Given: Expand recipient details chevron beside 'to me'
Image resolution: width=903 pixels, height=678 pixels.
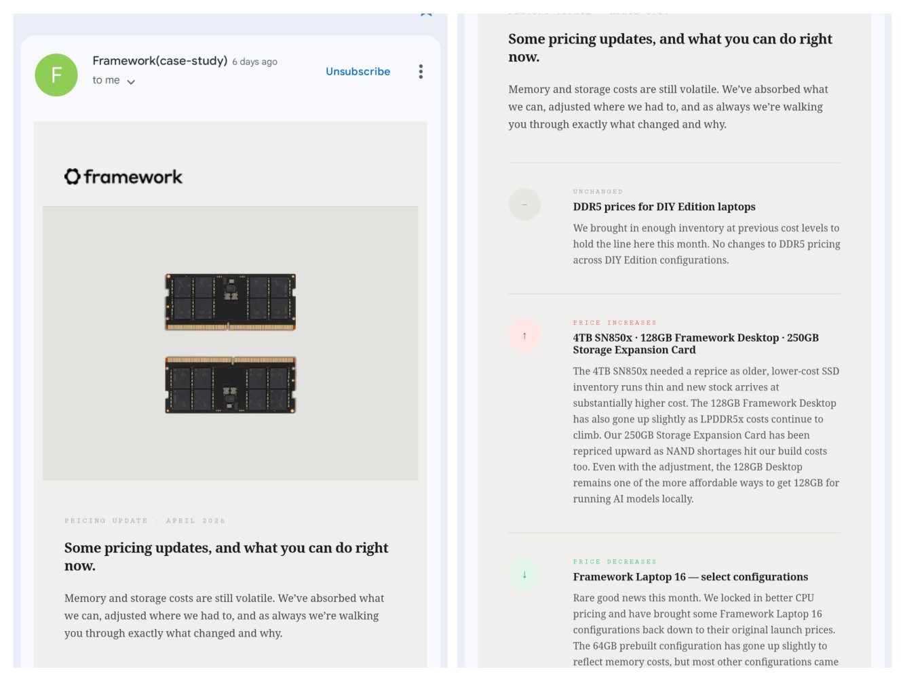Looking at the screenshot, I should click(x=131, y=81).
